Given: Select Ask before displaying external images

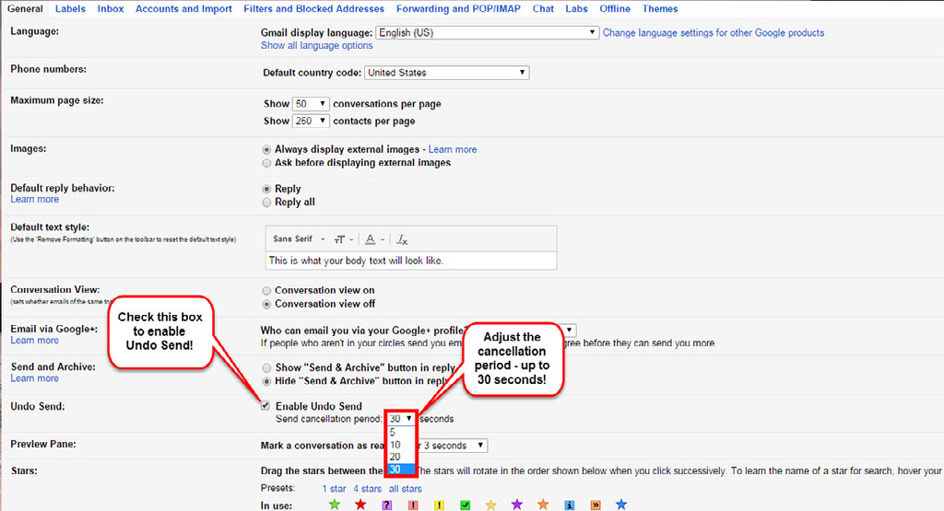Looking at the screenshot, I should click(266, 163).
